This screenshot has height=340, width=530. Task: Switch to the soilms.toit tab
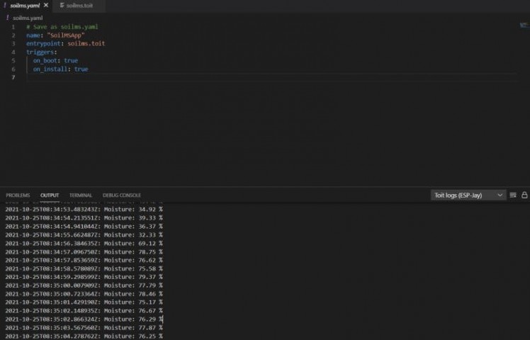(79, 6)
